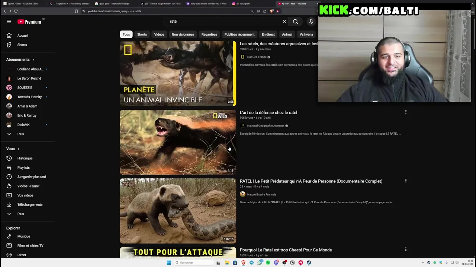476x267 pixels.
Task: Open Nature Empire Français channel link
Action: [x=261, y=194]
